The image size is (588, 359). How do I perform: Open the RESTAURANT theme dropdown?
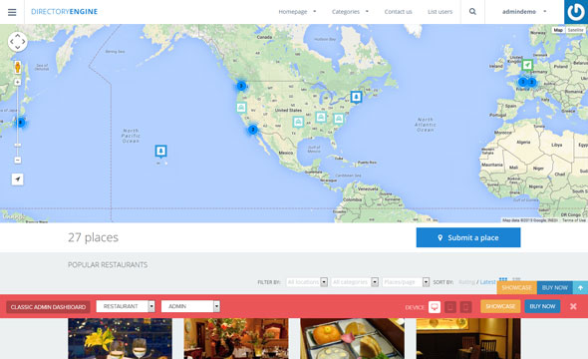(x=126, y=306)
